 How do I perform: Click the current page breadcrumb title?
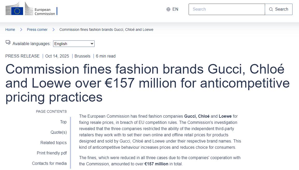(106, 30)
